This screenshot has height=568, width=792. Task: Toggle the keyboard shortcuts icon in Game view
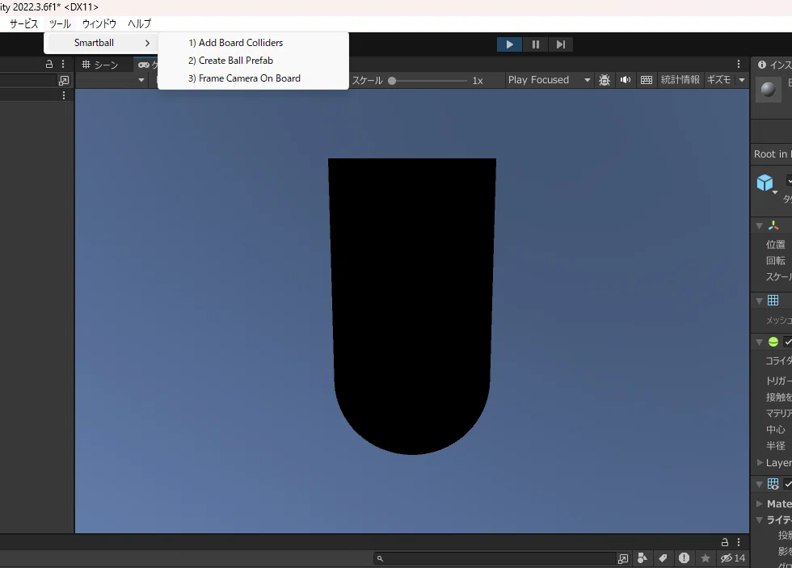click(x=646, y=80)
